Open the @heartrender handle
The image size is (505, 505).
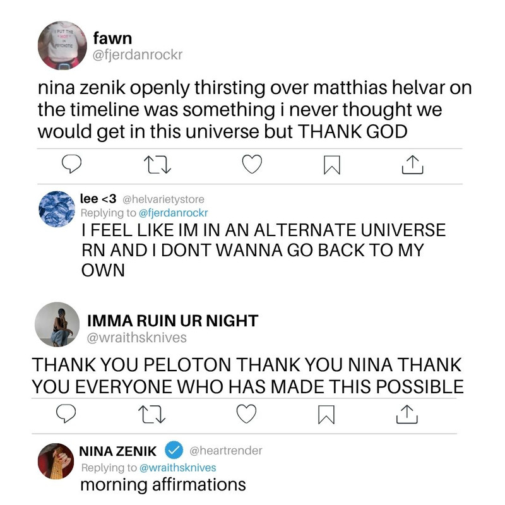tap(226, 450)
